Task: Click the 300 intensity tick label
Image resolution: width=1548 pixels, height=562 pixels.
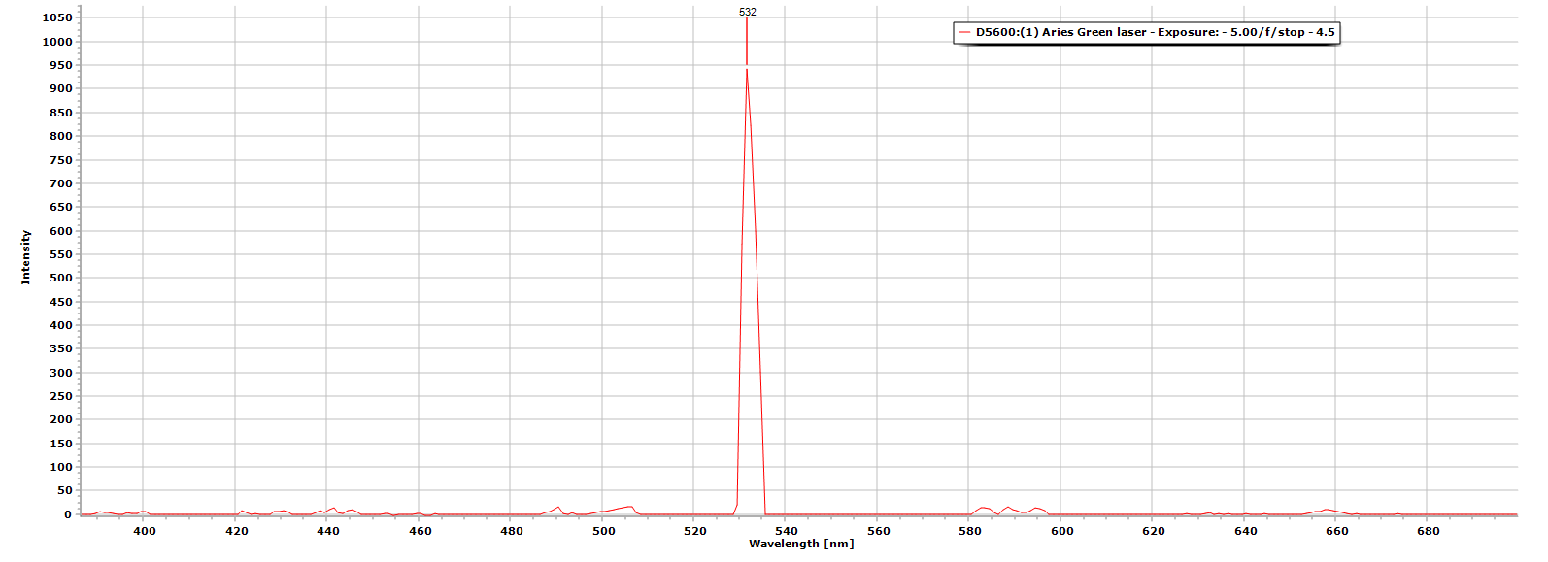Action: (x=61, y=373)
